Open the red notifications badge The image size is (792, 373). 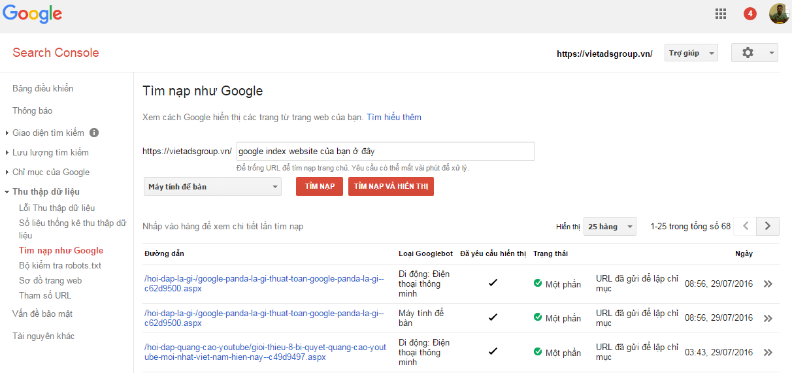(x=750, y=14)
